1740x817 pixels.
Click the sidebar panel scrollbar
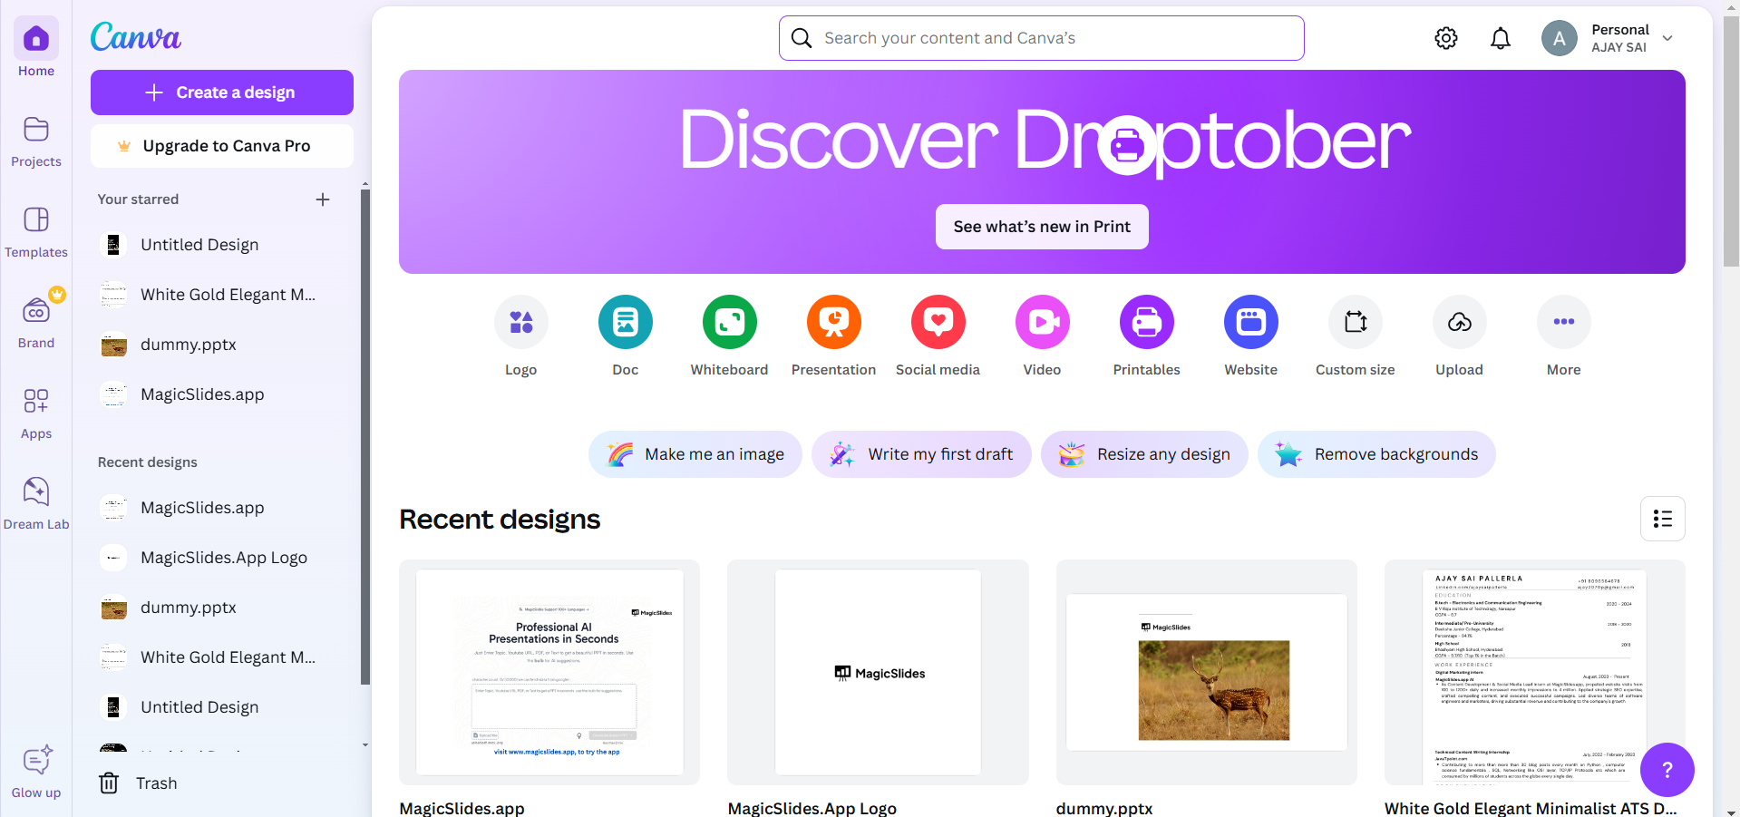point(365,435)
